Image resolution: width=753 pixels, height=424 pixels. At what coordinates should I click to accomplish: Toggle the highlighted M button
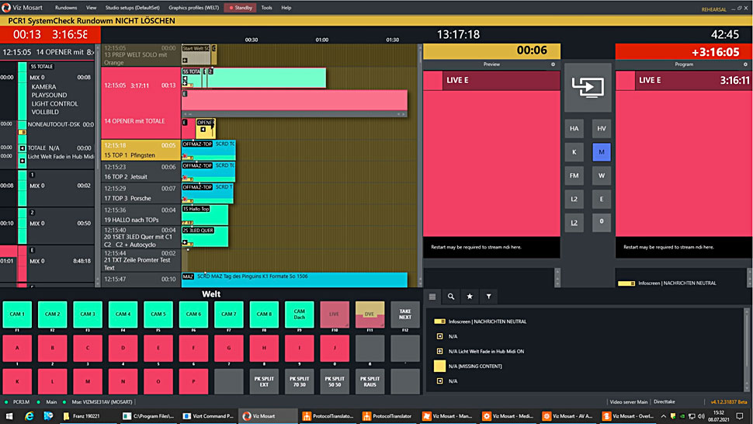pyautogui.click(x=602, y=152)
